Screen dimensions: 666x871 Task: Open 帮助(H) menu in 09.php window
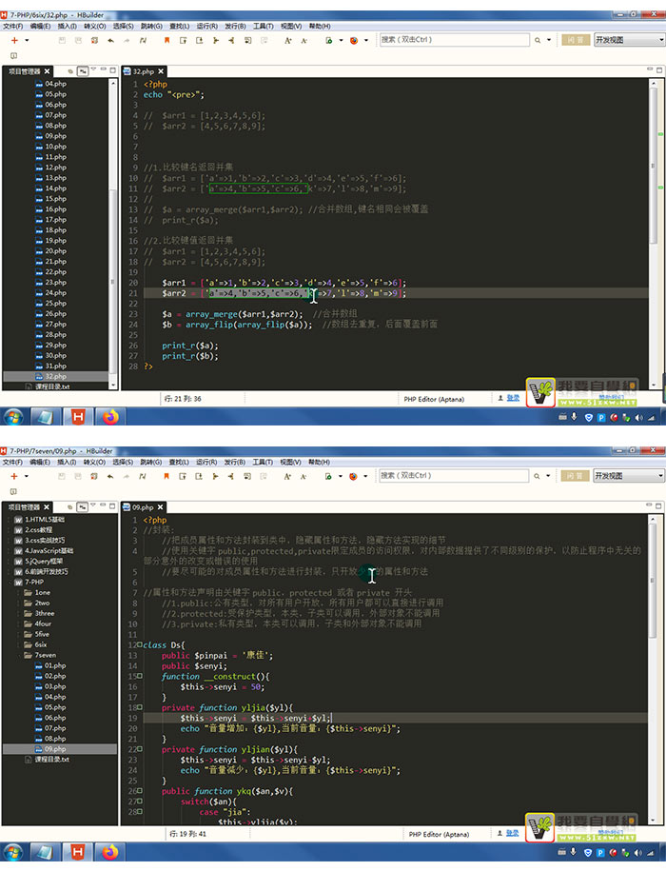point(319,463)
